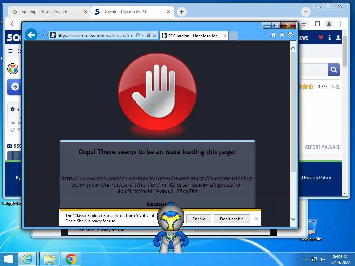This screenshot has width=355, height=266.
Task: Open a new blank IE tab
Action: click(233, 36)
